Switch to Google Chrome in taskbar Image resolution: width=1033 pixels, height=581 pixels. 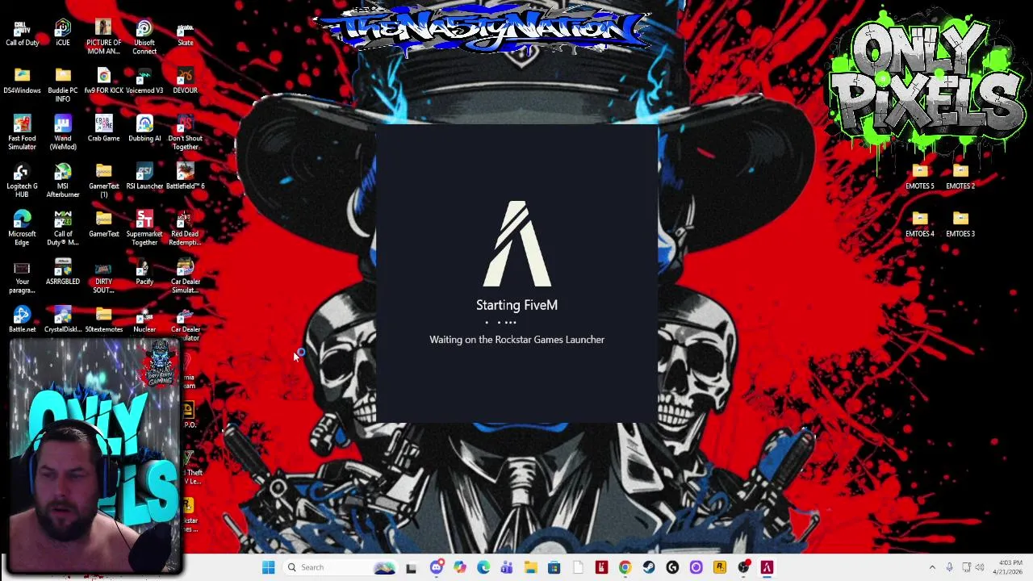(625, 567)
